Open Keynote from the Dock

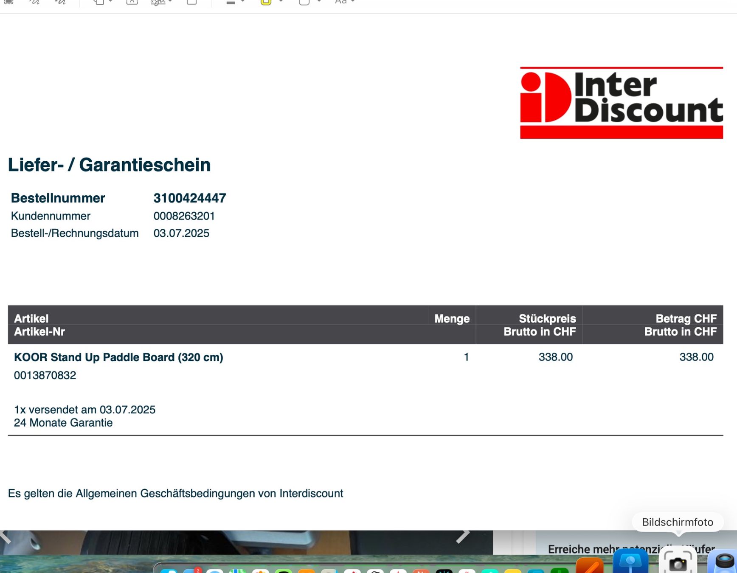(630, 561)
